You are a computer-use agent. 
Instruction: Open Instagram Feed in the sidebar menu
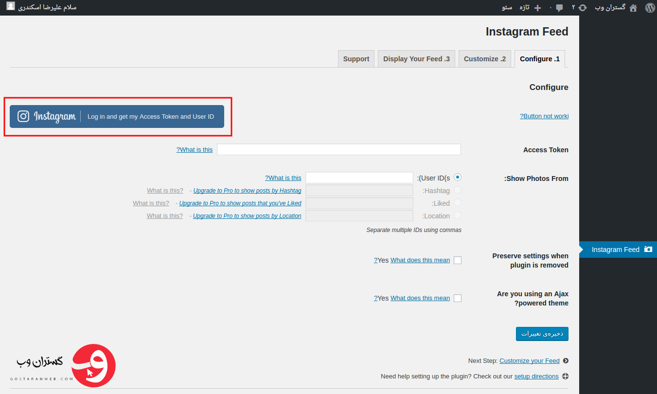(x=618, y=249)
